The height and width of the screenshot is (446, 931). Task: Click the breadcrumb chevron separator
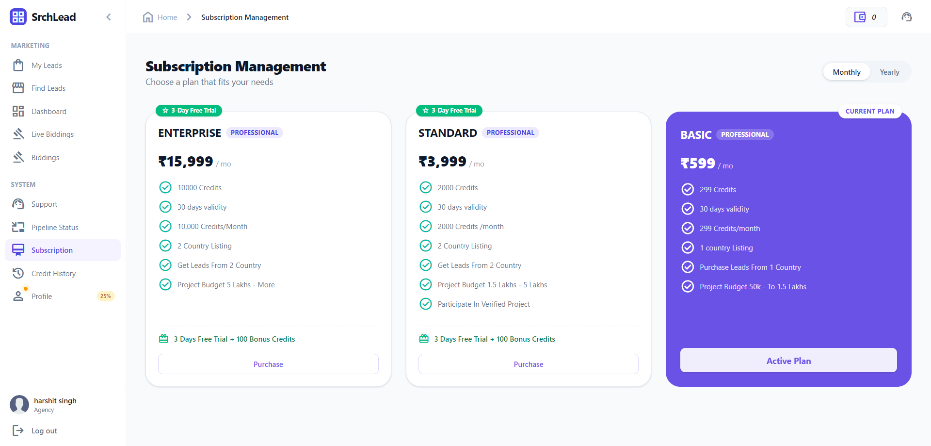coord(189,17)
